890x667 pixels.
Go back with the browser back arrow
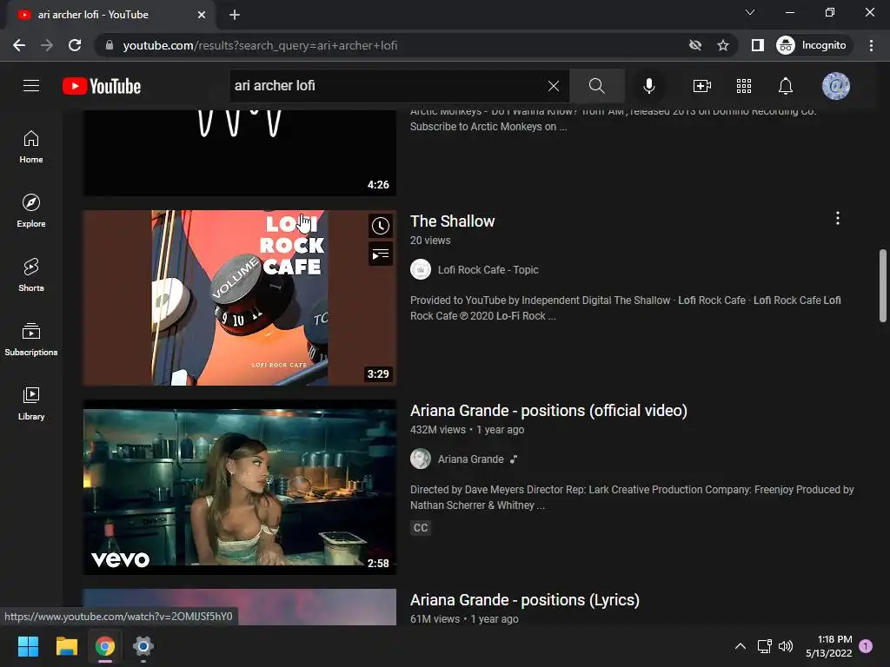[19, 45]
